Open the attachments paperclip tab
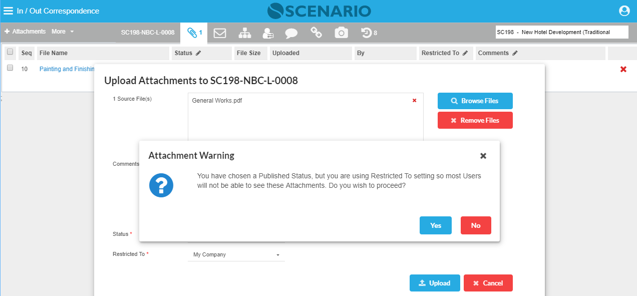Image resolution: width=637 pixels, height=296 pixels. [194, 33]
